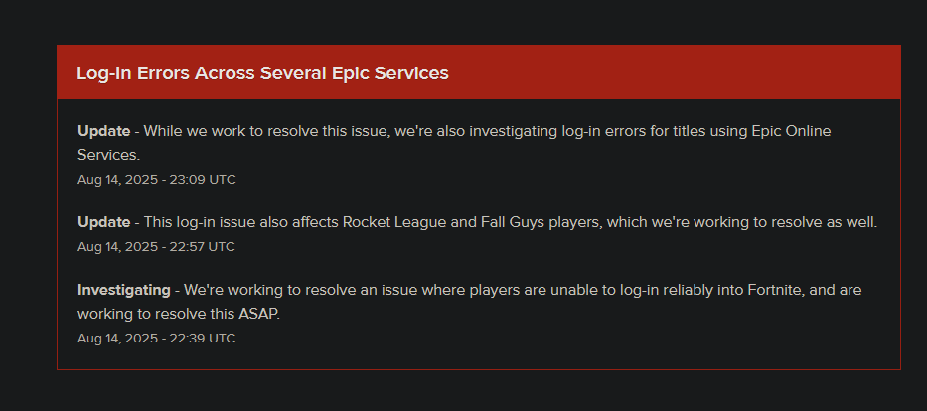Click the dark background below the incident card
927x411 pixels.
coord(477,392)
